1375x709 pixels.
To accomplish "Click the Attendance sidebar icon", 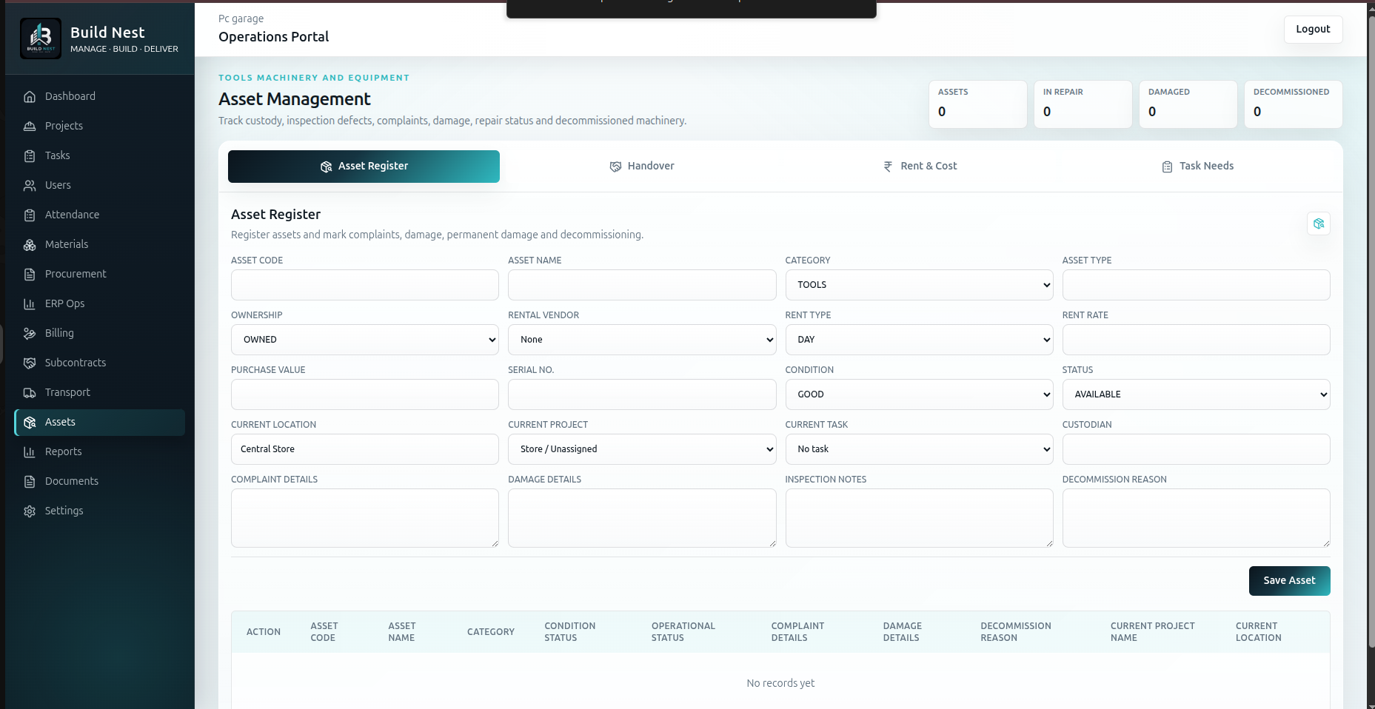I will (x=30, y=215).
